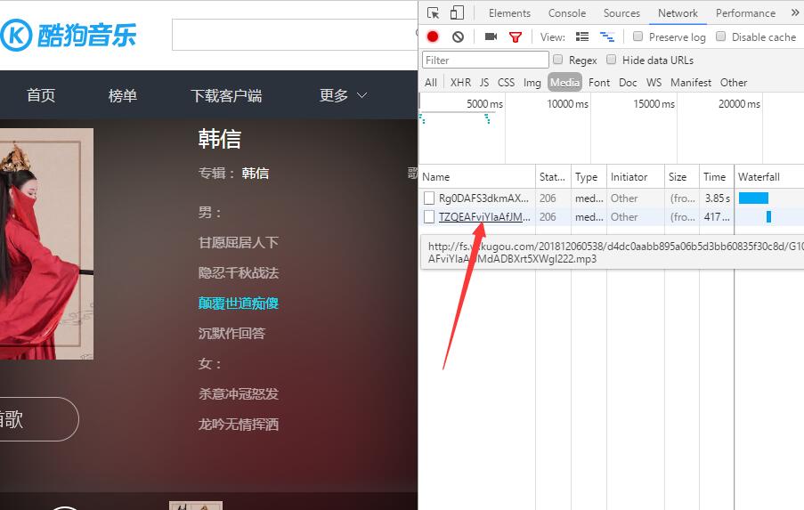Viewport: 804px width, 510px height.
Task: Enable capture screenshots camera icon
Action: (491, 36)
